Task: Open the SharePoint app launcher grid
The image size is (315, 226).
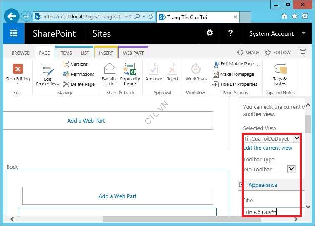Action: (x=14, y=33)
